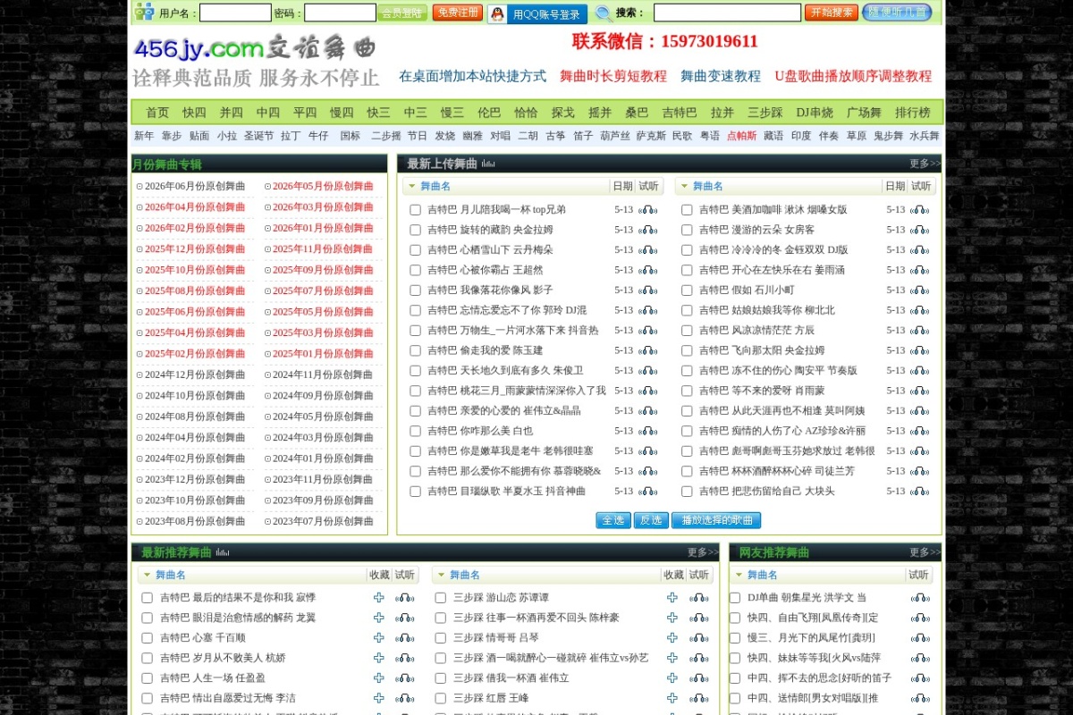
Task: Select checkbox for 眼泪是治愈情感的解药
Action: [x=148, y=618]
